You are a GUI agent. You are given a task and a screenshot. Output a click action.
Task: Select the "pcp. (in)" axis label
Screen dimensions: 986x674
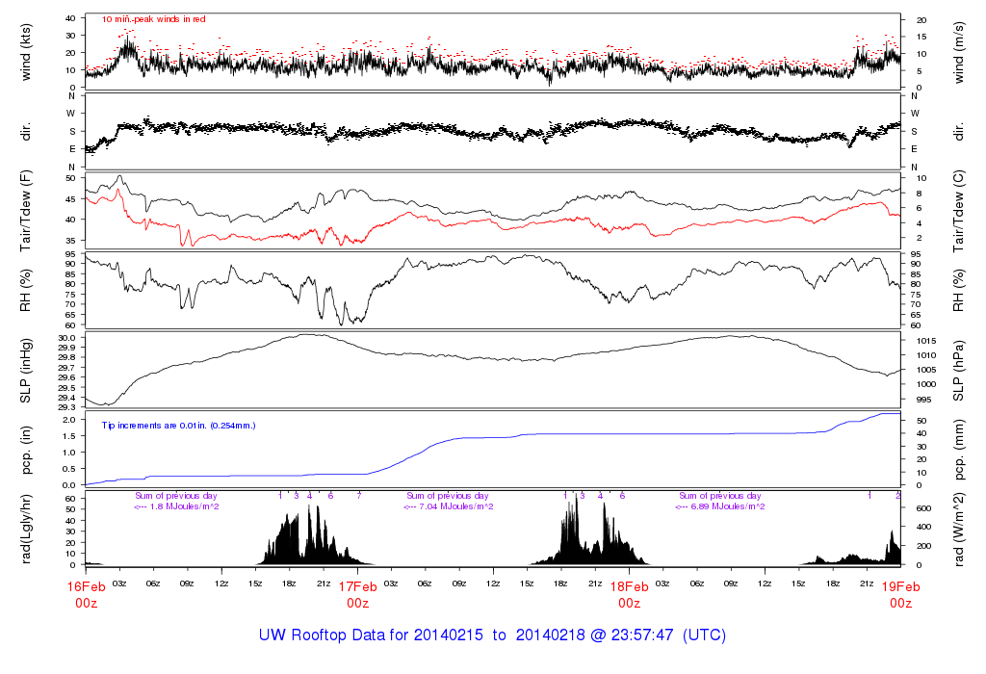(26, 450)
